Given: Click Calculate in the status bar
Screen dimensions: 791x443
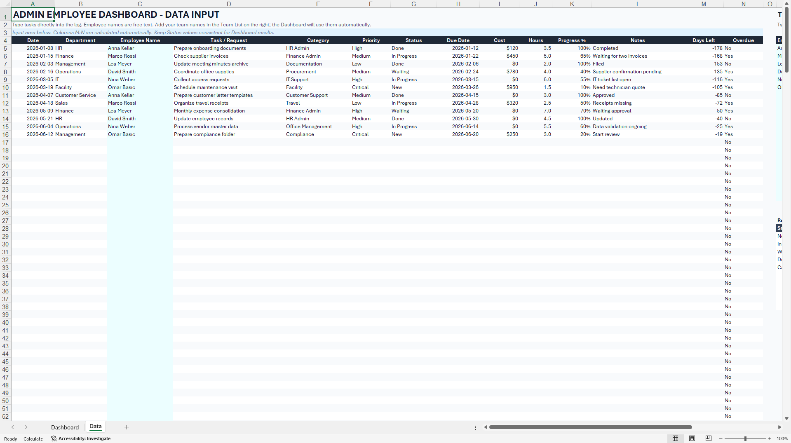Looking at the screenshot, I should point(33,439).
